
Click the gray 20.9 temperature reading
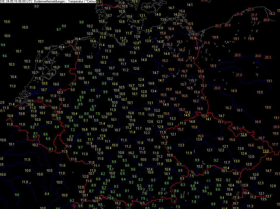pos(227,25)
